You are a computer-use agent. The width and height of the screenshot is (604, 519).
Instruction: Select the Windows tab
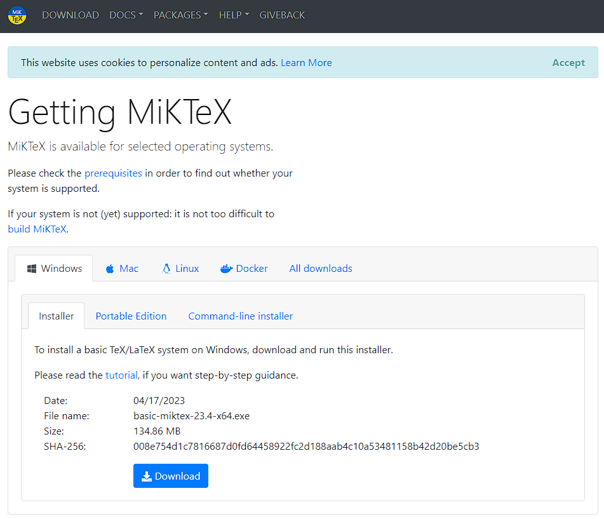[x=54, y=268]
